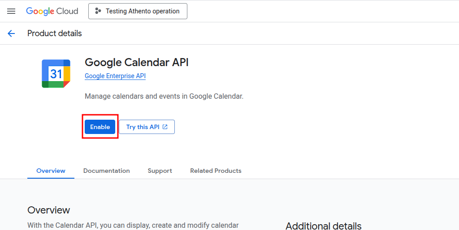Image resolution: width=459 pixels, height=230 pixels.
Task: Click the With the Calendar API paragraph
Action: tap(133, 226)
